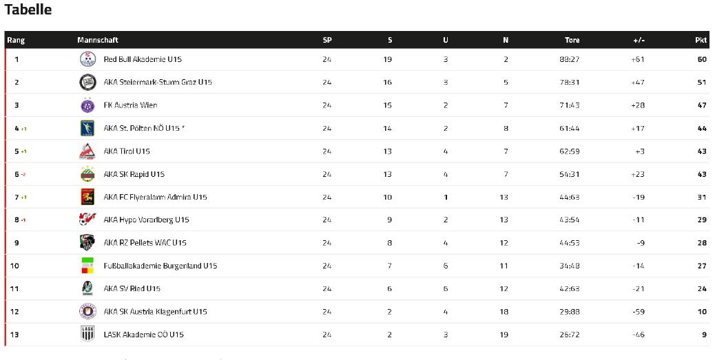Screen dimensions: 715x360
Task: Click the Sturm Graz club crest
Action: 87,83
